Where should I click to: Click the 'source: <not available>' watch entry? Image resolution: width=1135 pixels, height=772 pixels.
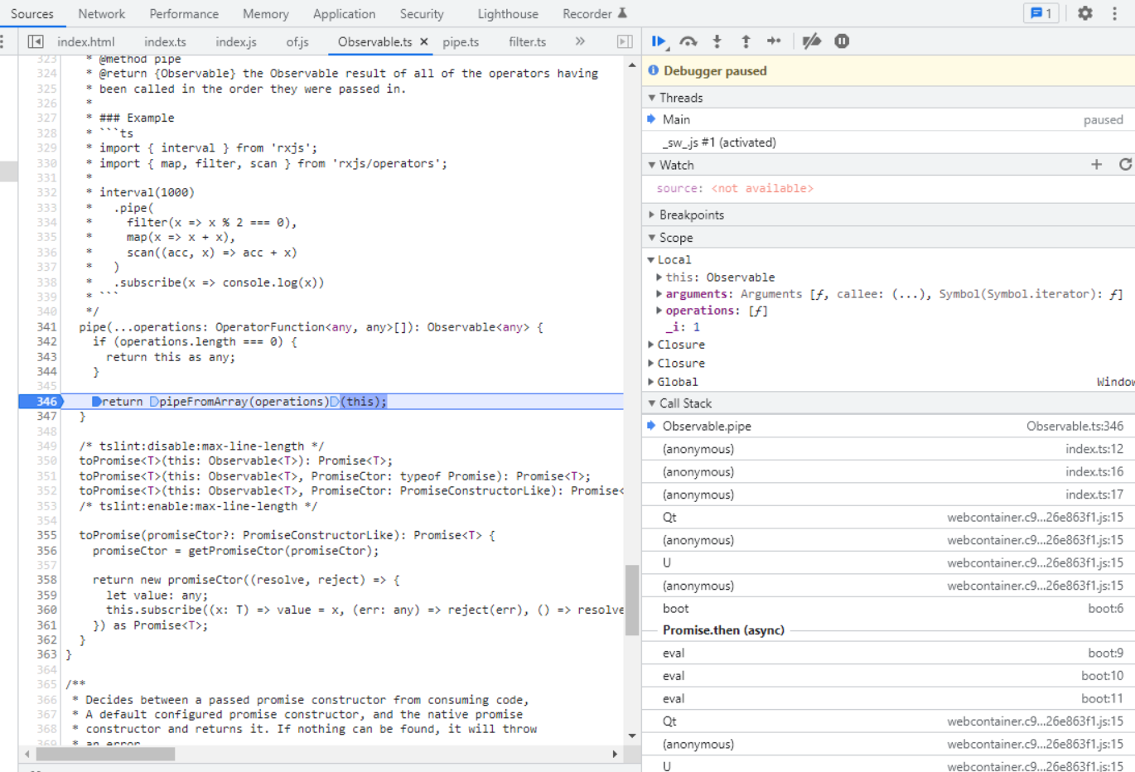(735, 189)
